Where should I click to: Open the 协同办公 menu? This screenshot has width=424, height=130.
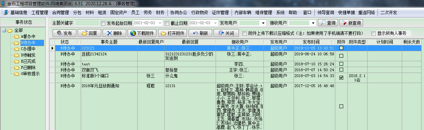pos(179,12)
